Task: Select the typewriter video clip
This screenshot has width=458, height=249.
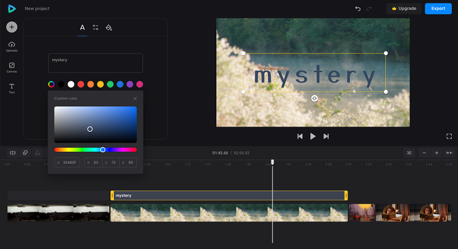Action: (58, 213)
